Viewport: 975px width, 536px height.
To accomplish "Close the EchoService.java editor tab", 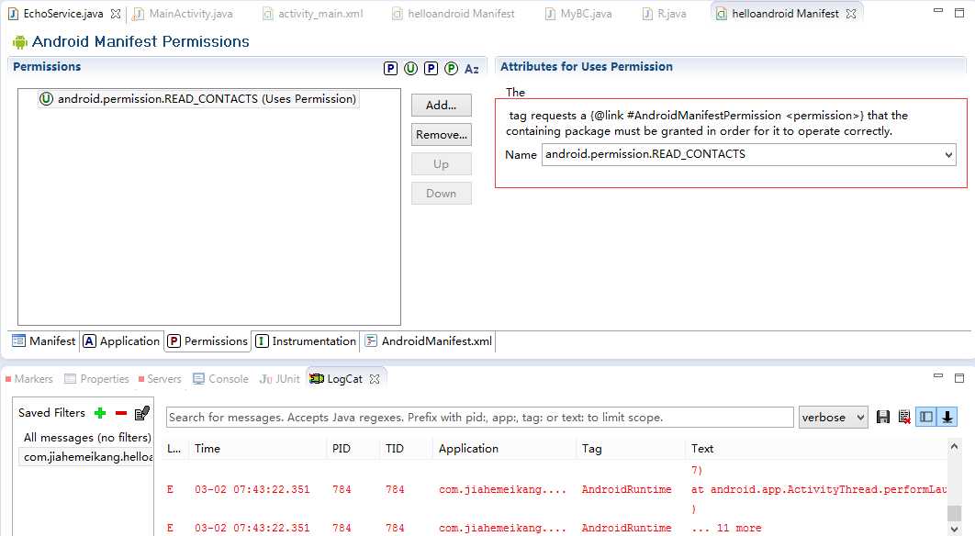I will click(116, 14).
